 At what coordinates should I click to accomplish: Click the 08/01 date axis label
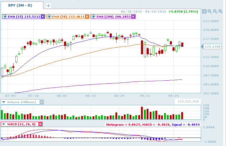point(62,96)
